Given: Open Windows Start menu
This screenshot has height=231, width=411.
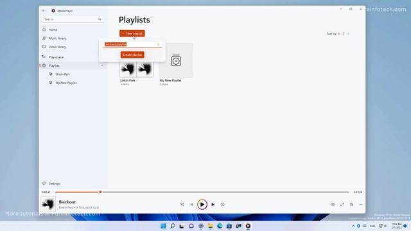Looking at the screenshot, I should click(163, 226).
